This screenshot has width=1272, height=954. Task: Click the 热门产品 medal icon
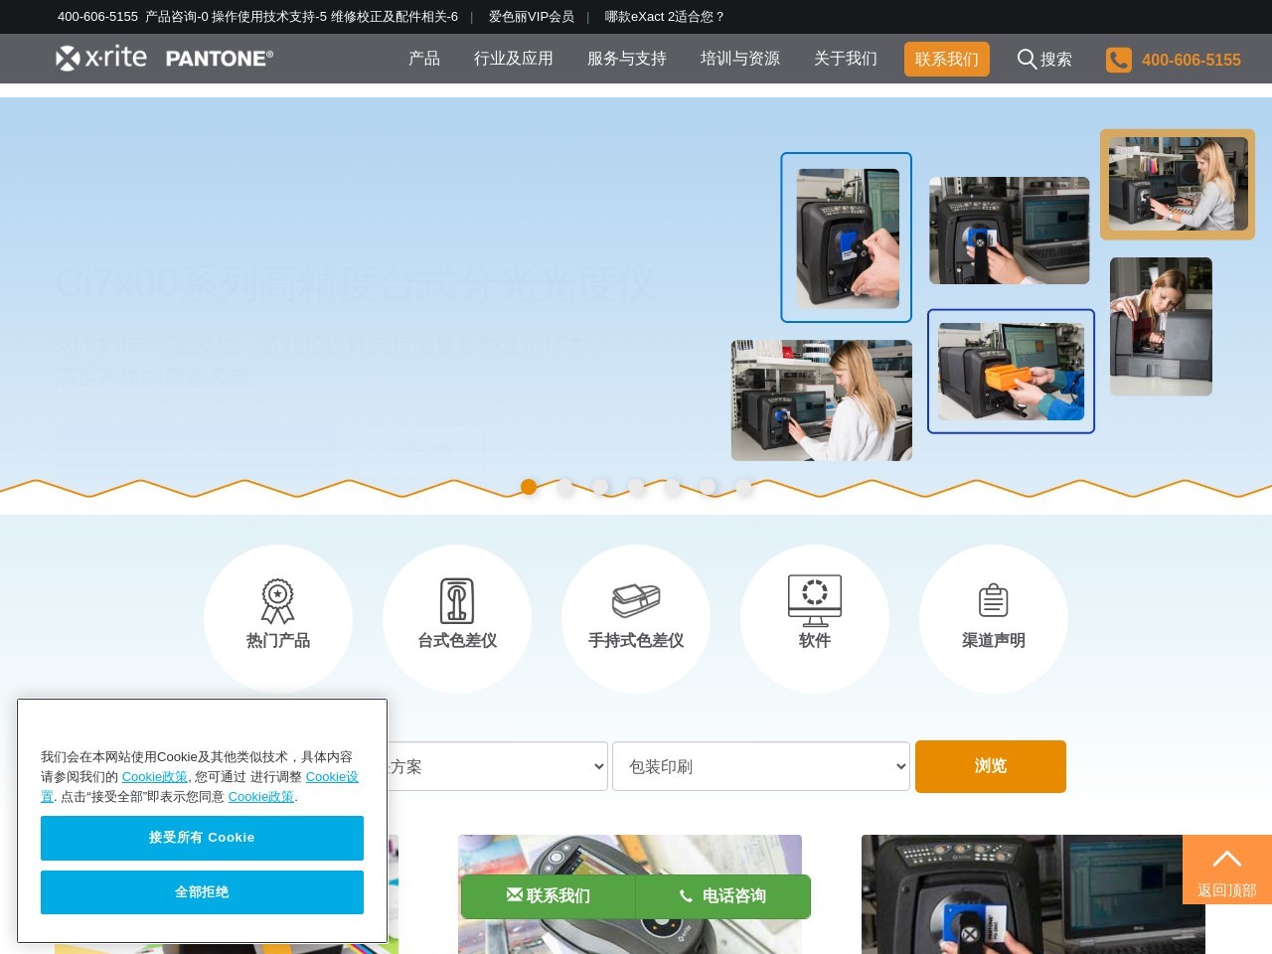(277, 599)
